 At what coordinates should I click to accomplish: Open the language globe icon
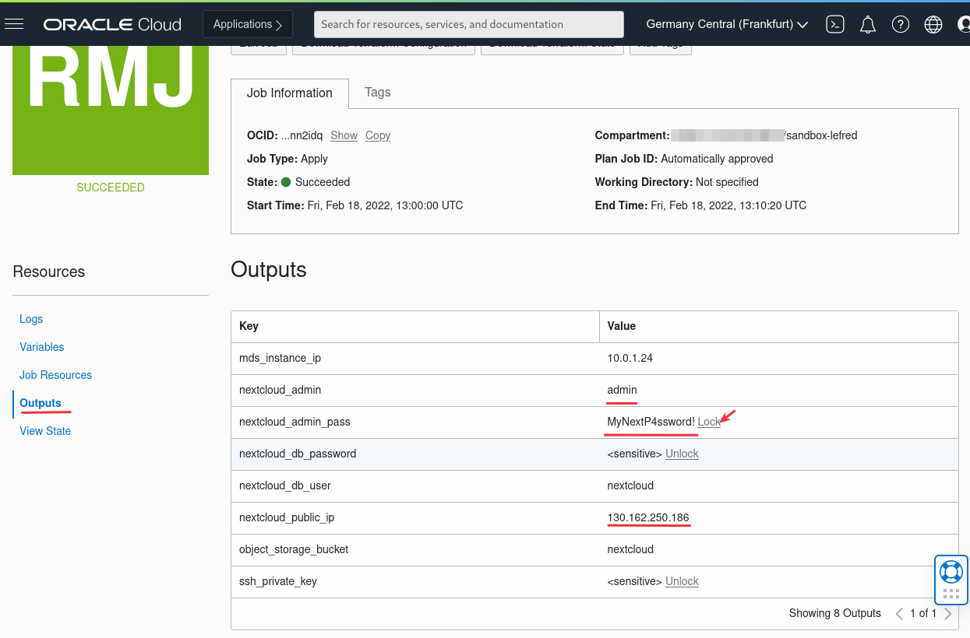pyautogui.click(x=933, y=24)
